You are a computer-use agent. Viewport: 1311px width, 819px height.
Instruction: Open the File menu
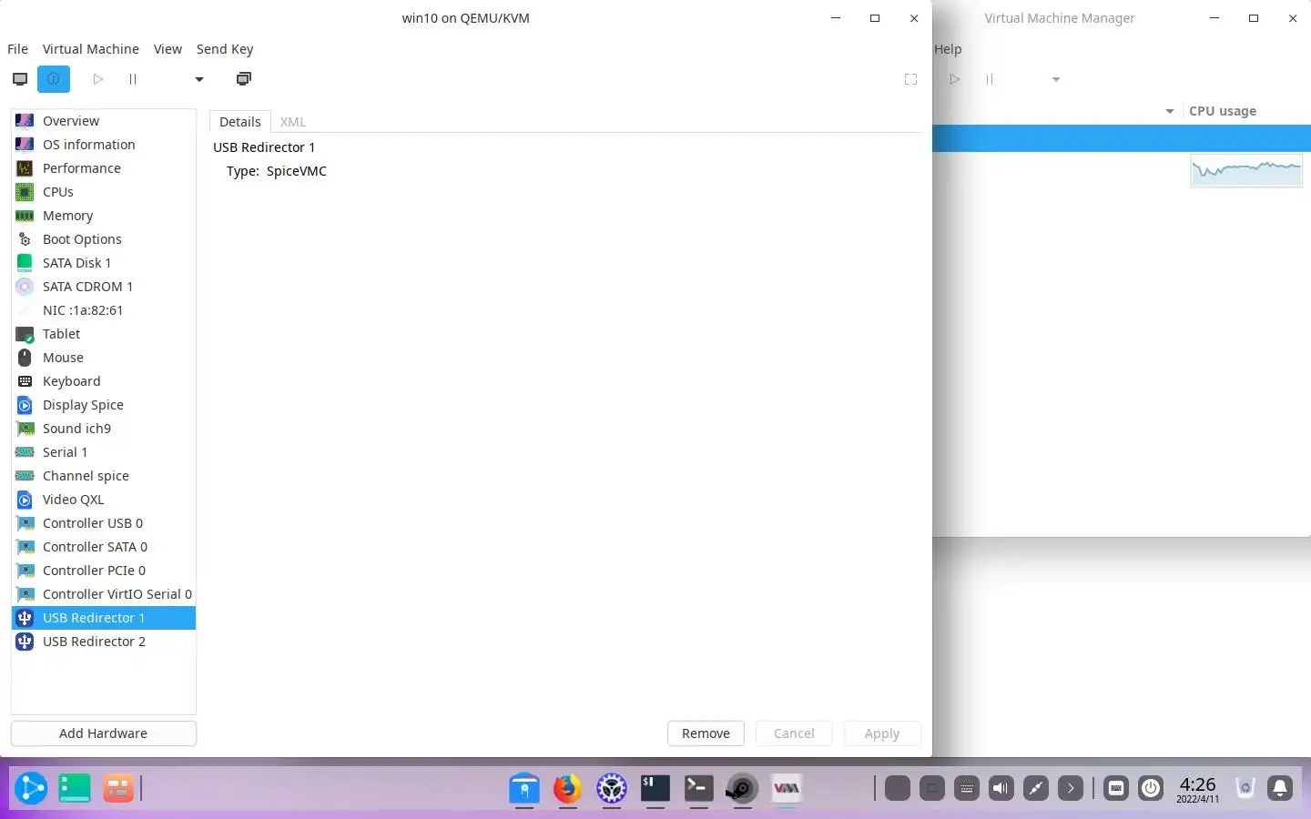point(17,49)
